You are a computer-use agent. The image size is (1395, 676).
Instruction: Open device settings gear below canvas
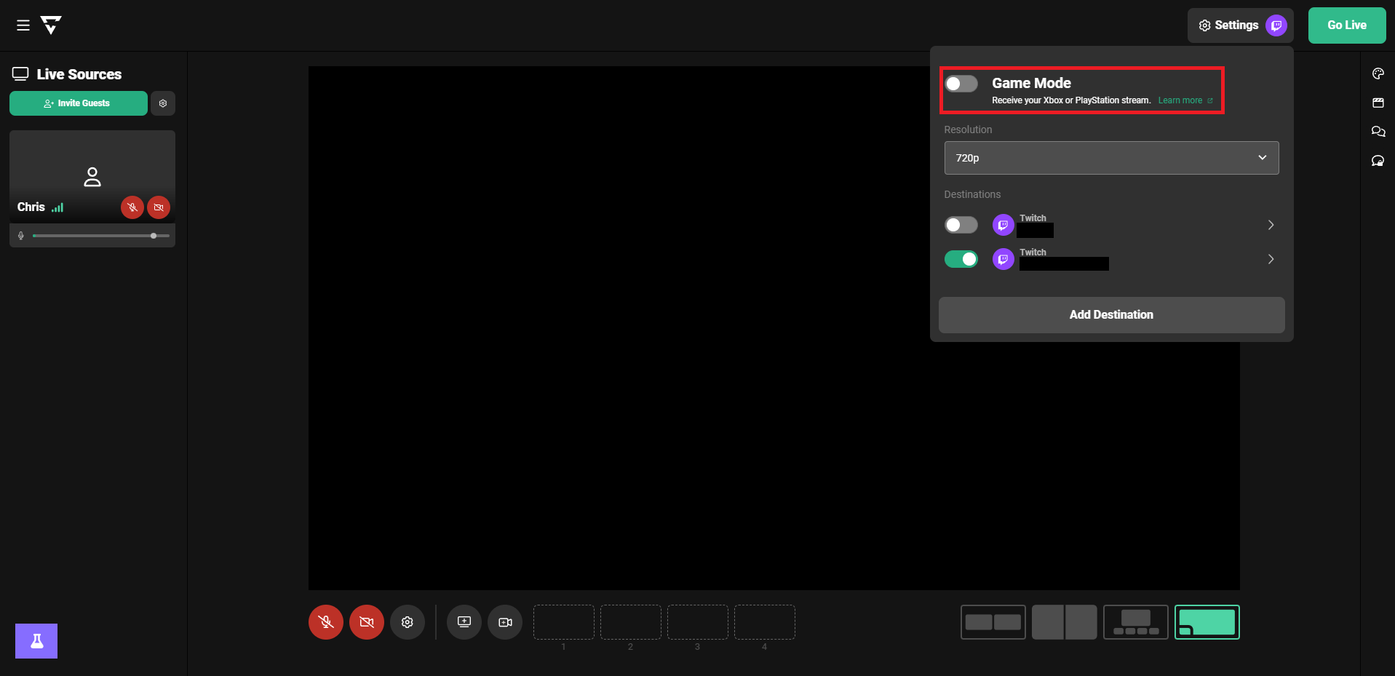click(408, 622)
